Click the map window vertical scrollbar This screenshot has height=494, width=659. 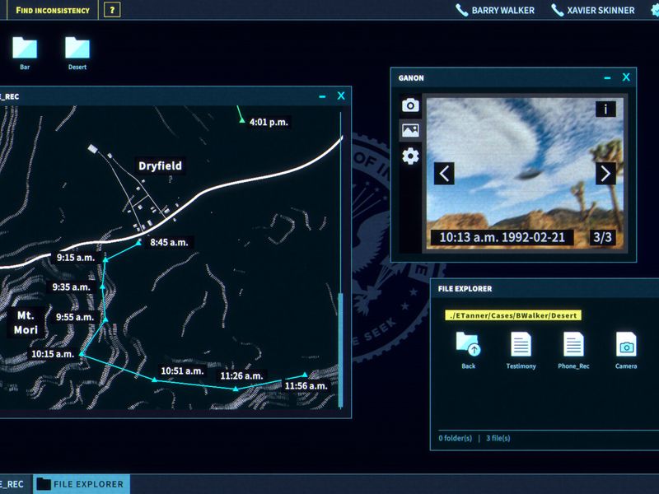tap(340, 349)
